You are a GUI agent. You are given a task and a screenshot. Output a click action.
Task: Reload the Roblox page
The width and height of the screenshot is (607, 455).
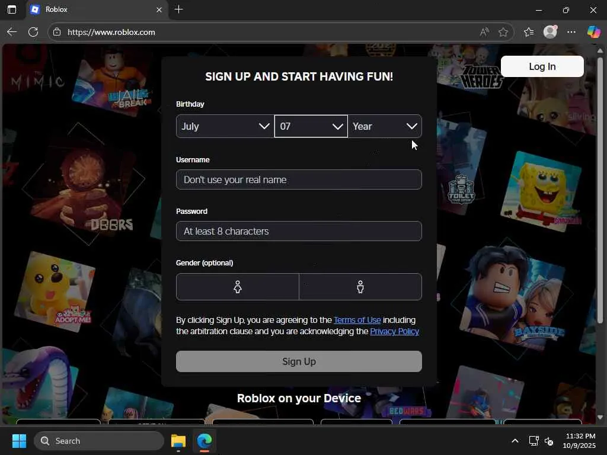click(33, 32)
